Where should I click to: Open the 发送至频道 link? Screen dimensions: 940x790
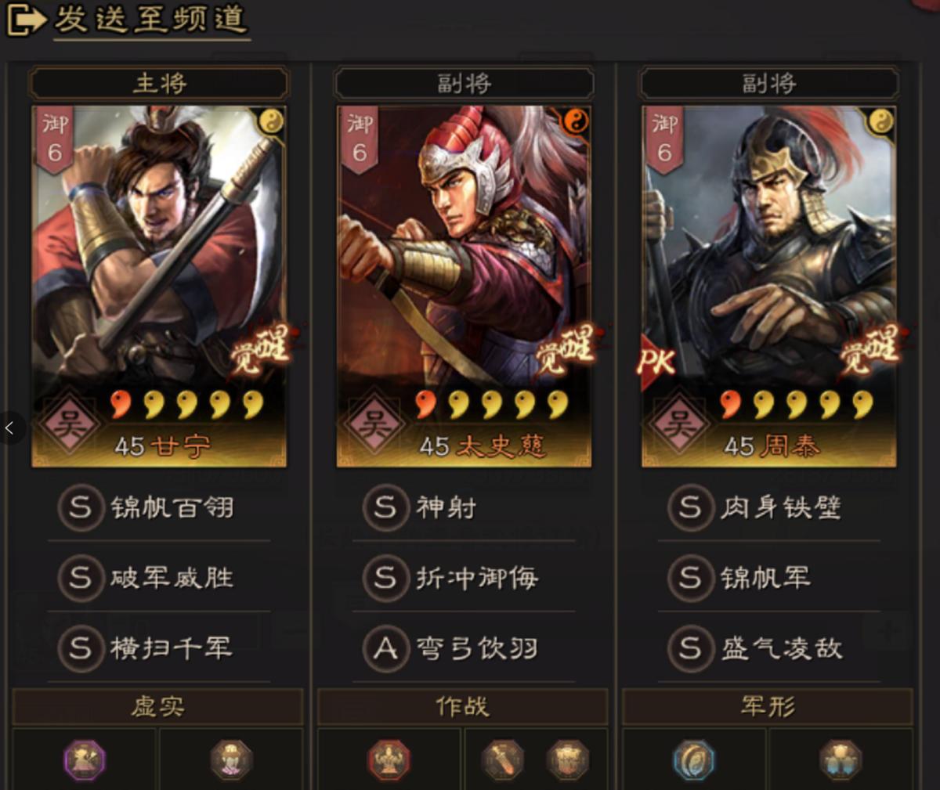[151, 20]
